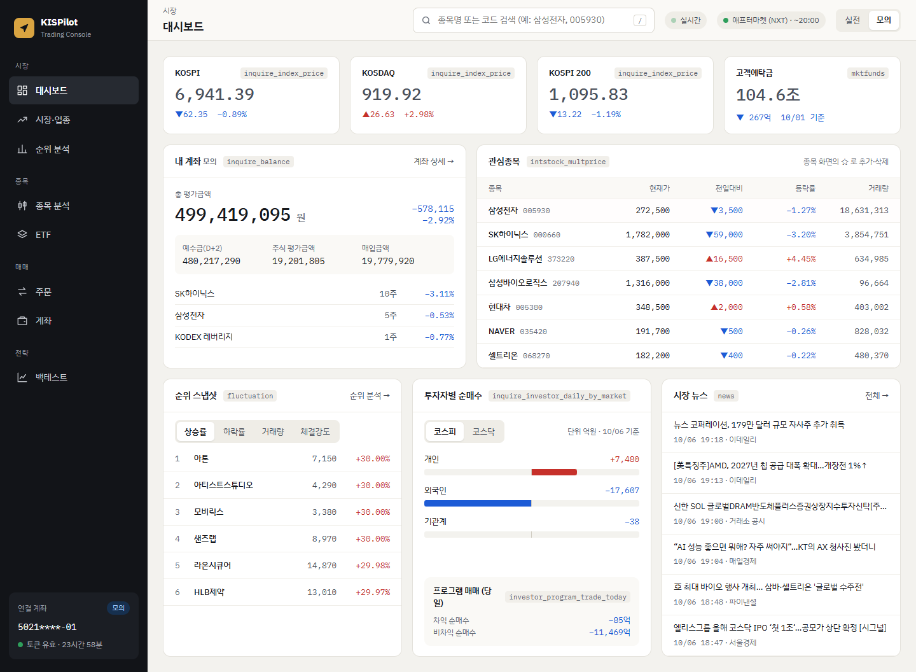Open 전체 news link
This screenshot has height=672, width=916.
click(x=877, y=396)
